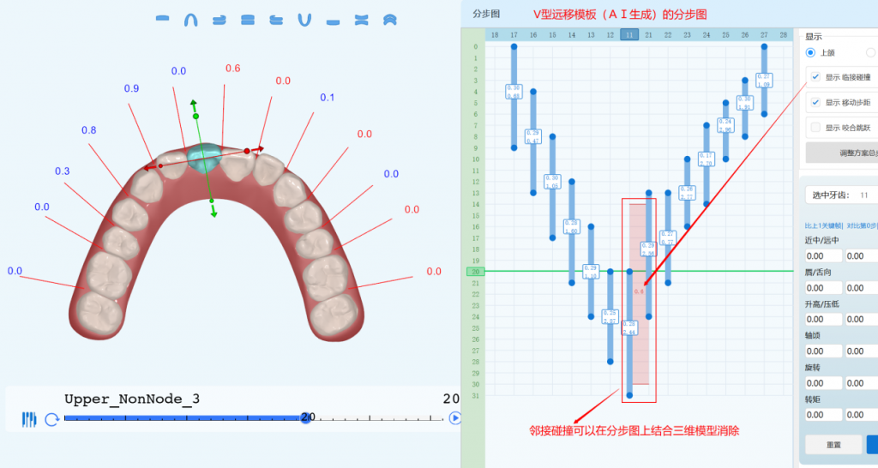Open the 分步图 tab

coord(486,14)
